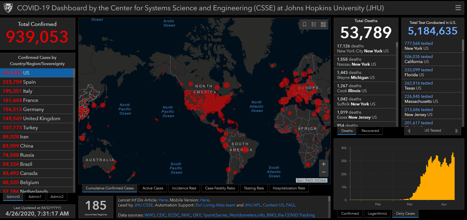Show the Active Cases map layer
This screenshot has height=220, width=467.
(x=153, y=188)
